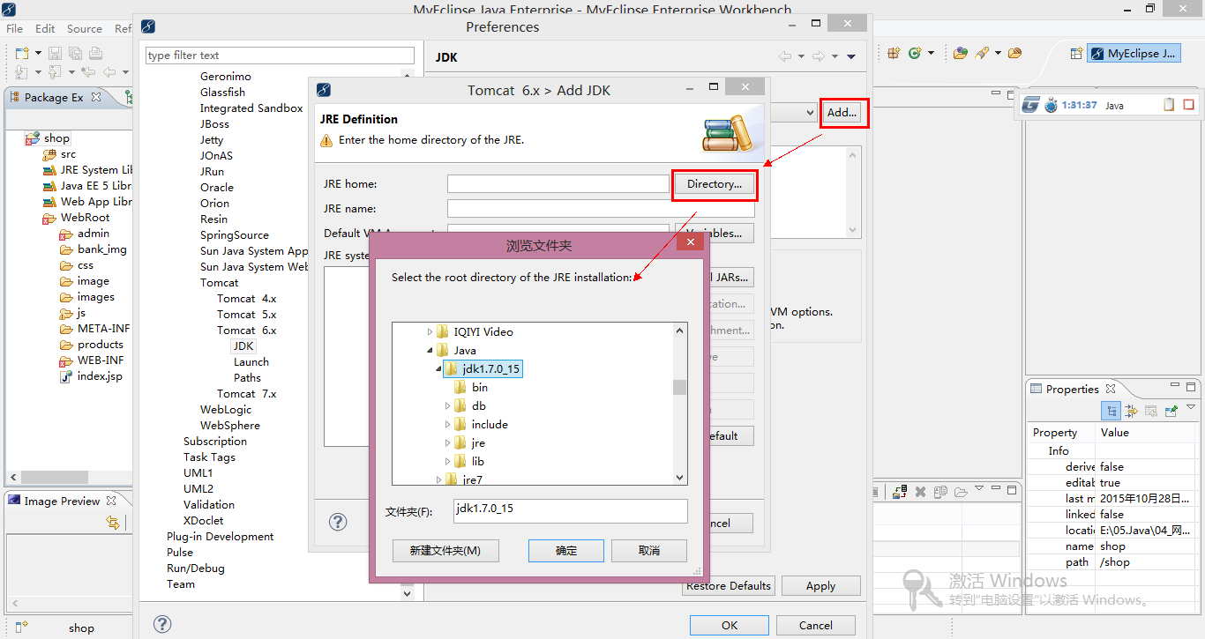Click the New wizard icon in main toolbar
The height and width of the screenshot is (639, 1205).
(x=22, y=54)
